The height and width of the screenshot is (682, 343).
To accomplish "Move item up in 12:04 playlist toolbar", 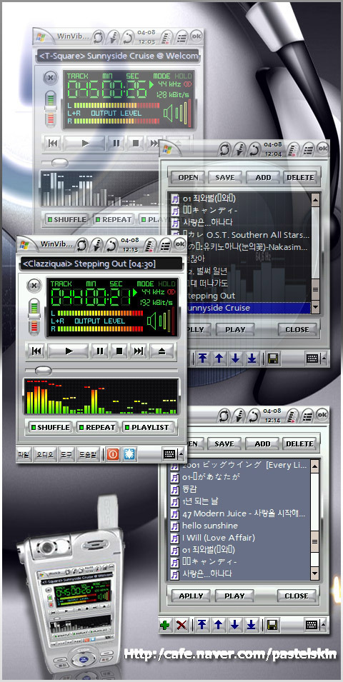I will pos(219,358).
